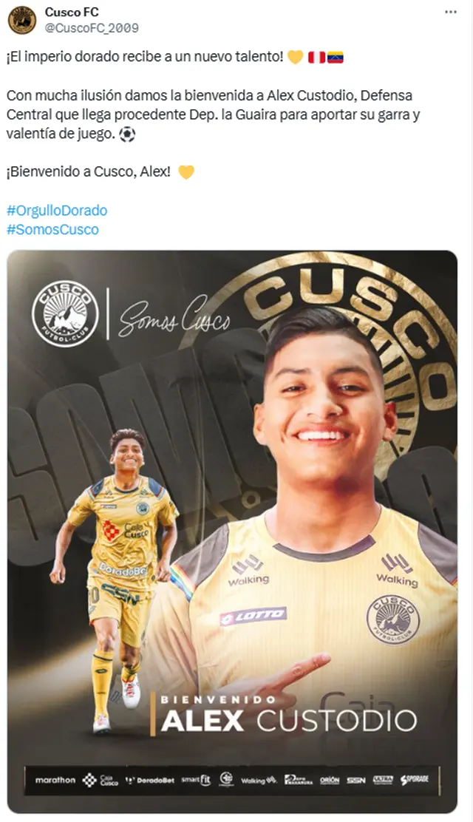Open the Cusco FC profile avatar
Image resolution: width=473 pixels, height=822 pixels.
[x=22, y=19]
